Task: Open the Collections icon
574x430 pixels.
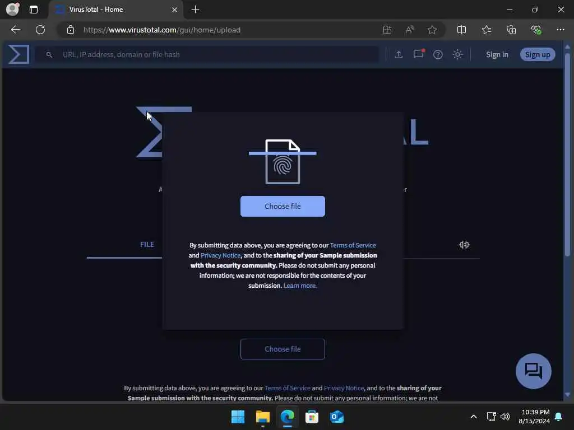Action: (511, 30)
